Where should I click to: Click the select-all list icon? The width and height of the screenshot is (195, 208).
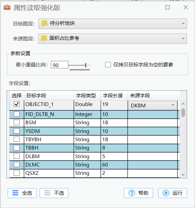pos(15,193)
